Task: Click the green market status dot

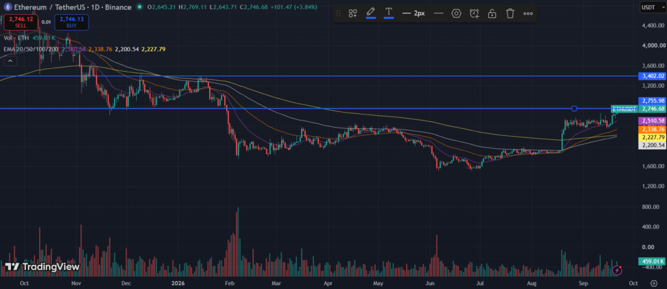Action: tap(139, 7)
